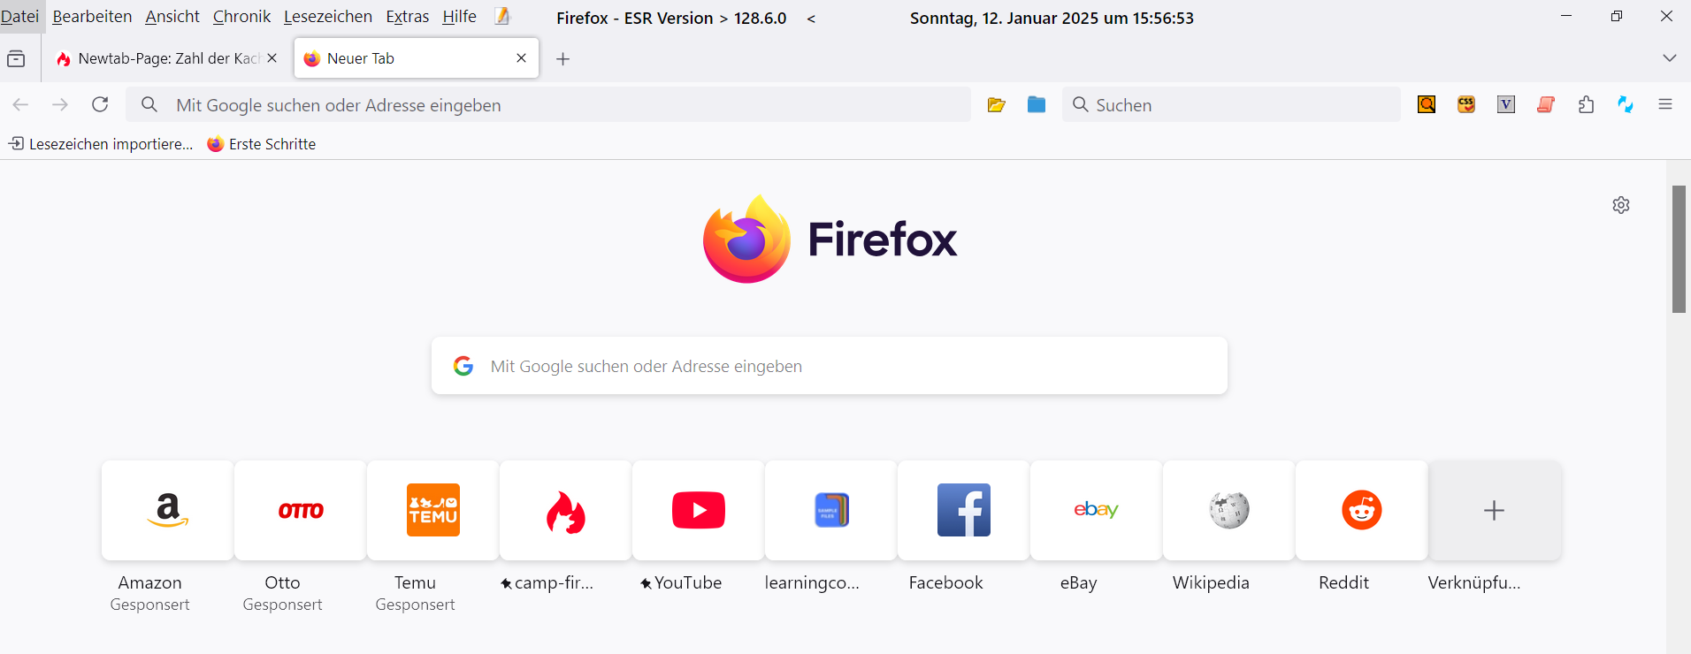Focus the address bar at the top
This screenshot has width=1691, height=654.
[548, 105]
